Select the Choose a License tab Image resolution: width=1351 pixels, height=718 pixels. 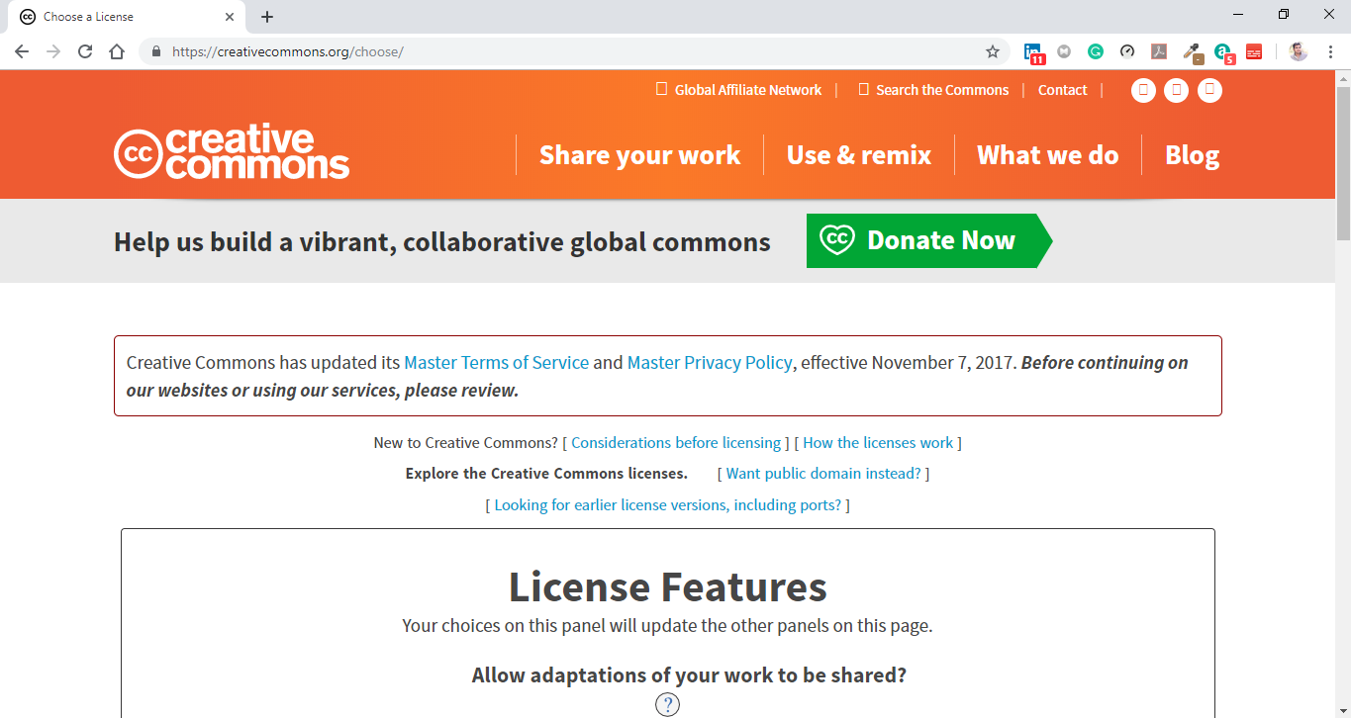click(129, 17)
